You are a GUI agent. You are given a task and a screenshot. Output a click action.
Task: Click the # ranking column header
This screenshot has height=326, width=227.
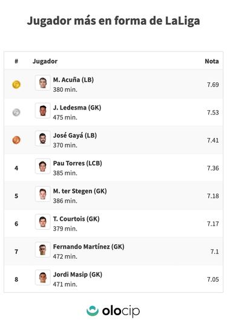[x=16, y=61]
